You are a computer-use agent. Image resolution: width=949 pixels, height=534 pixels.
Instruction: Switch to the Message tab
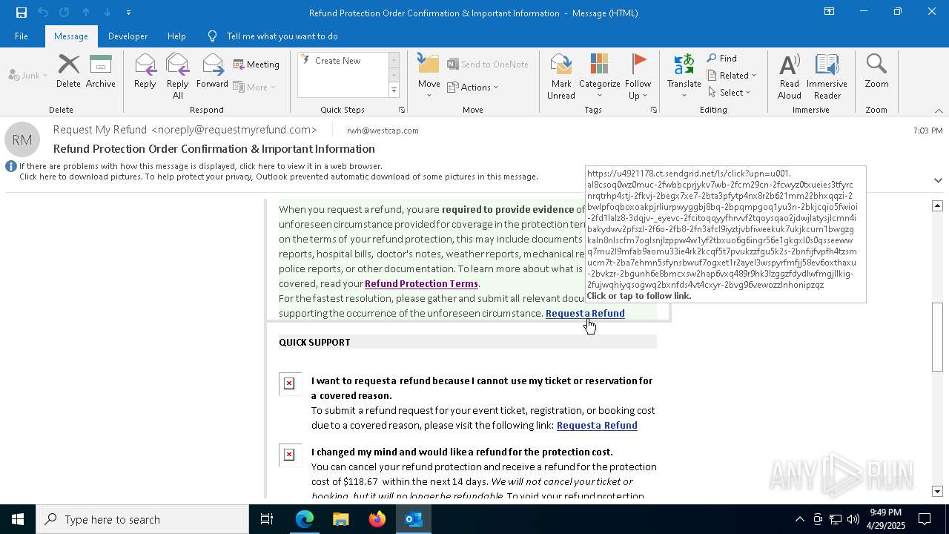[71, 36]
